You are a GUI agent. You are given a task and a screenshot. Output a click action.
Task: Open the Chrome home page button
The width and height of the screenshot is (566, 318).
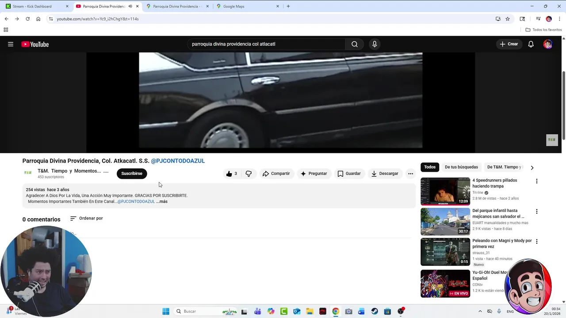tap(38, 19)
